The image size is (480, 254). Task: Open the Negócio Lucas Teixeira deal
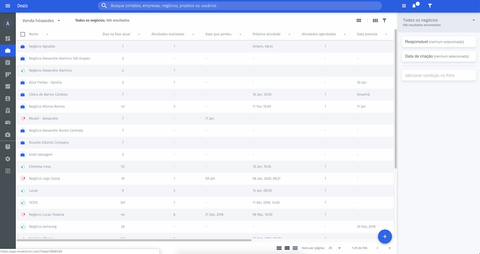tap(46, 214)
